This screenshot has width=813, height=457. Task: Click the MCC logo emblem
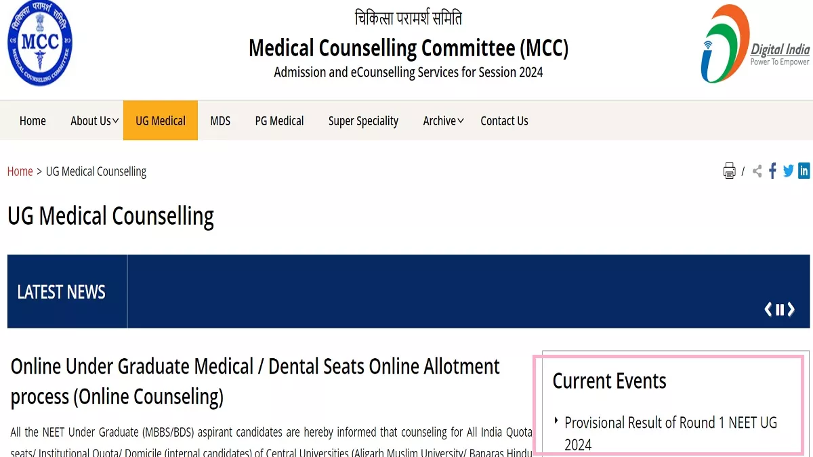click(39, 43)
